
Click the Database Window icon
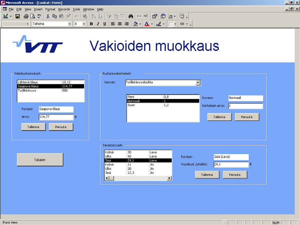pos(163,16)
